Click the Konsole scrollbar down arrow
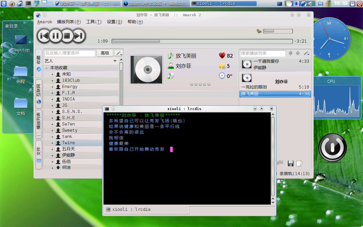Image resolution: width=363 pixels, height=227 pixels. point(273,203)
